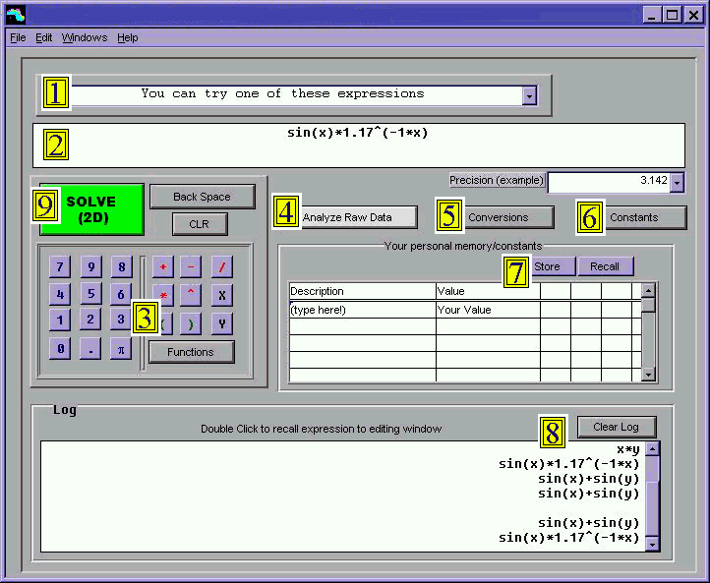Insert variable Y using keypad key
The height and width of the screenshot is (583, 710).
(222, 322)
